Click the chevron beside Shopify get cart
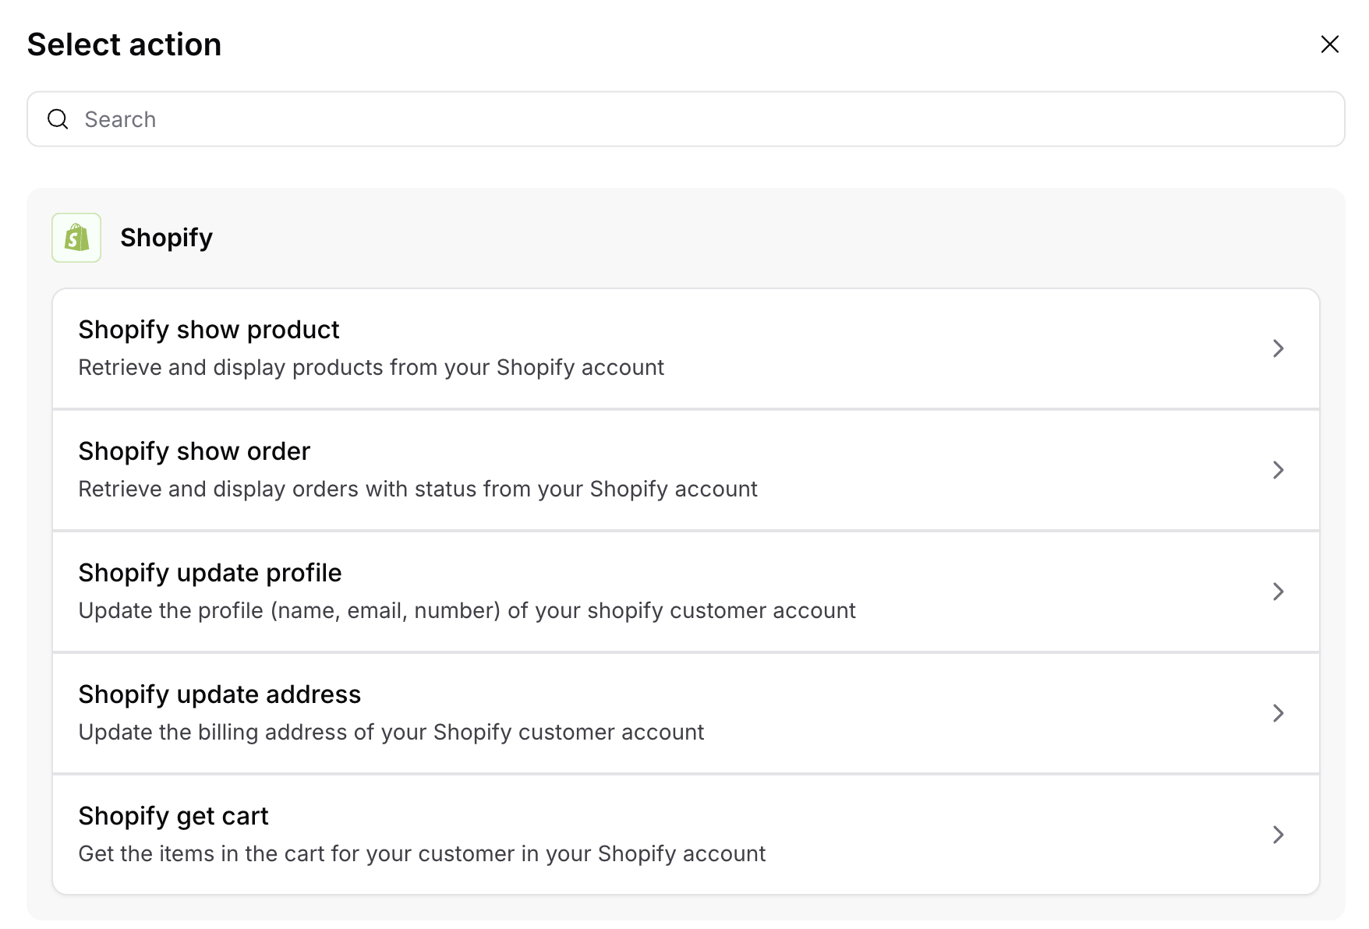 pyautogui.click(x=1278, y=835)
